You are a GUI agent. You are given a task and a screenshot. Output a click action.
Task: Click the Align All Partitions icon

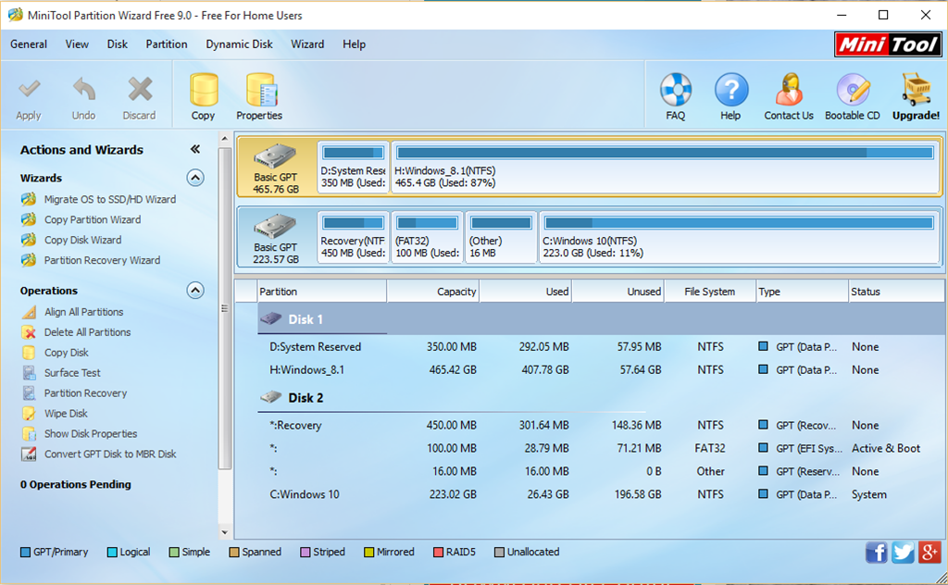click(x=29, y=312)
